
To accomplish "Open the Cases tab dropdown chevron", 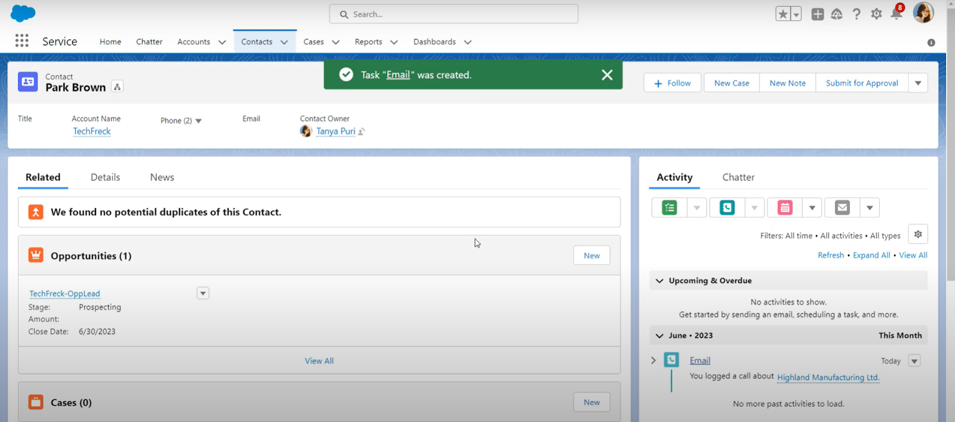I will click(x=335, y=42).
